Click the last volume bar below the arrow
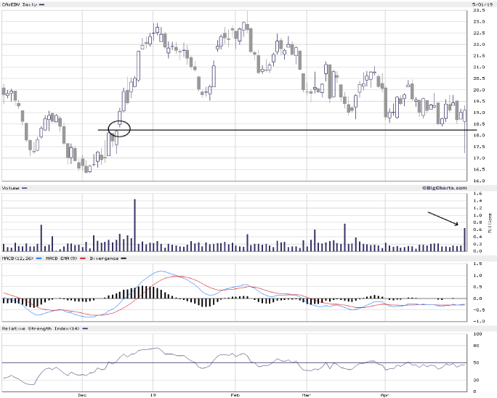The height and width of the screenshot is (398, 497). tap(464, 240)
